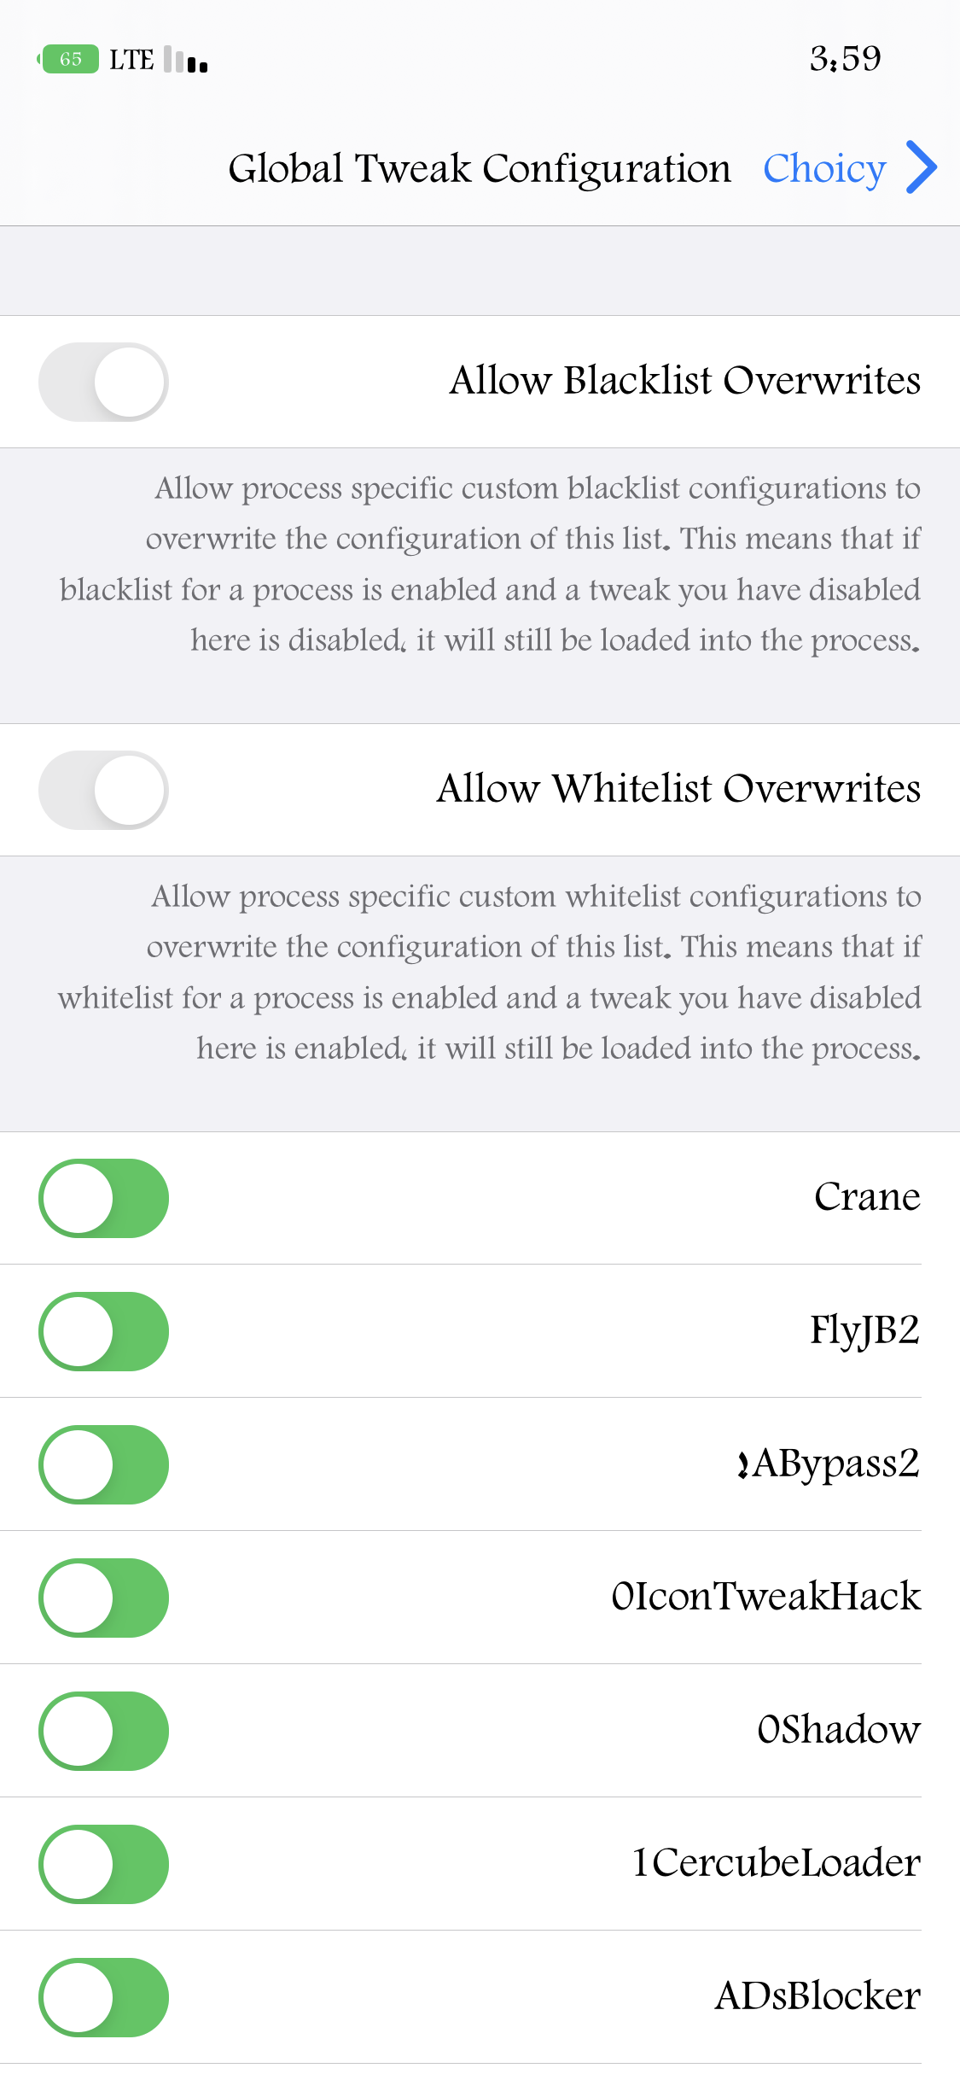Tap the cellular signal bars icon
Screen dimensions: 960x2080
(186, 60)
